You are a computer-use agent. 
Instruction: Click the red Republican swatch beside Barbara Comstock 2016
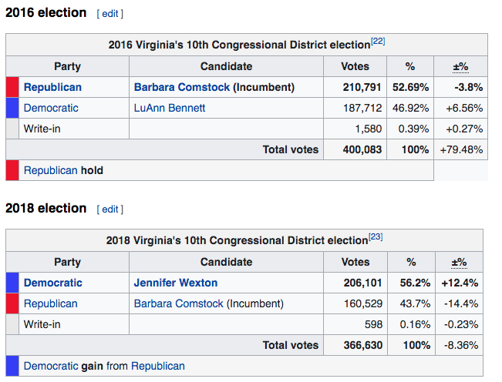point(12,87)
